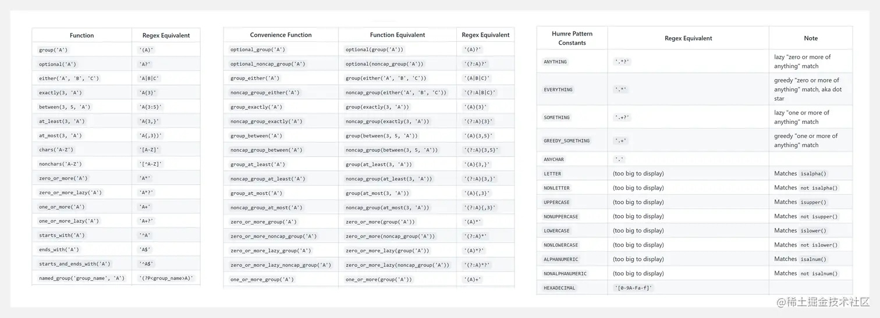Click the ANYTHING pattern constant
Image resolution: width=880 pixels, height=318 pixels.
point(555,62)
